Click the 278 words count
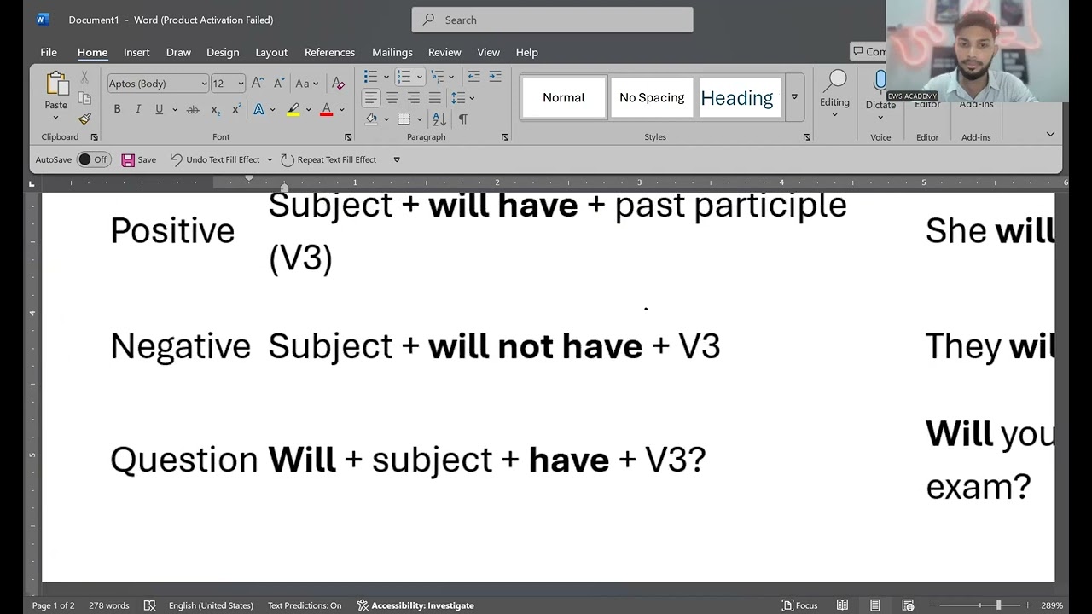Viewport: 1092px width, 614px height. pyautogui.click(x=109, y=605)
